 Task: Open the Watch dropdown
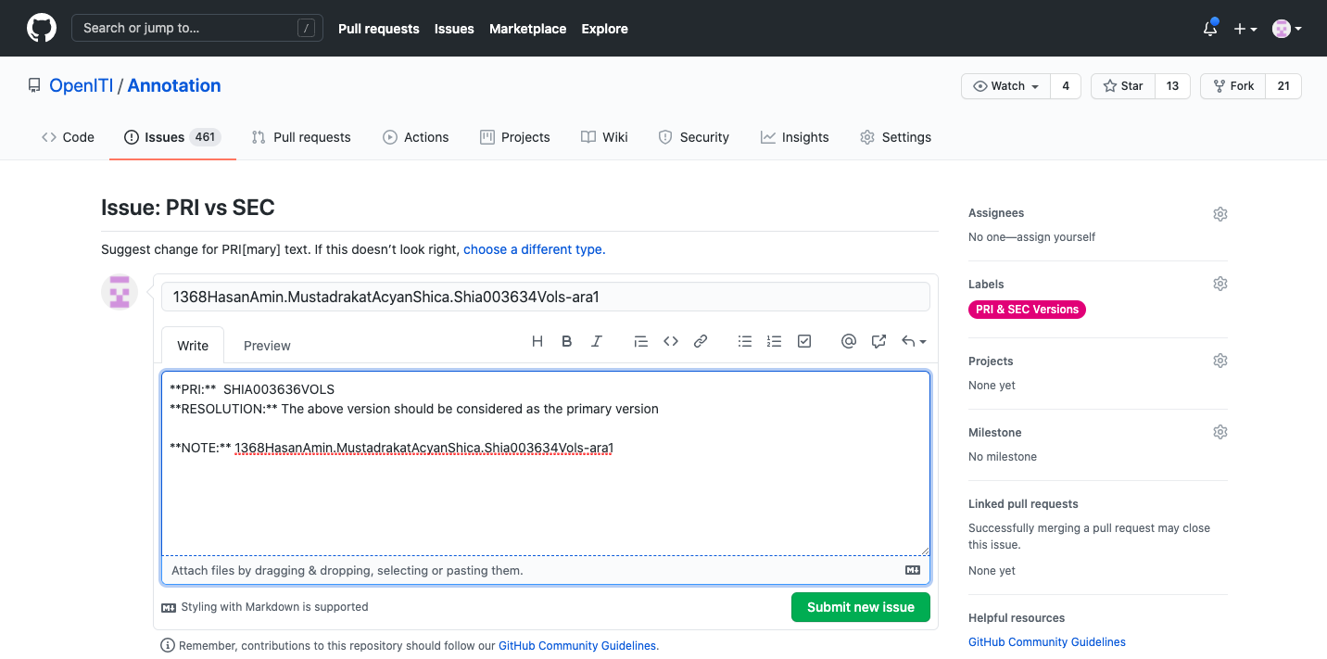(1006, 86)
